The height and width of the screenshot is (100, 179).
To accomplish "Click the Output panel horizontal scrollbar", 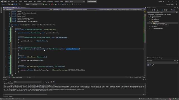I will (25, 94).
